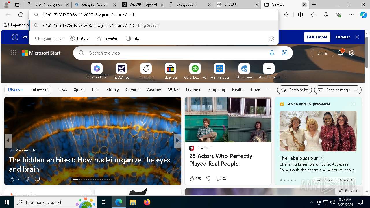Launch Firefox from the taskbar
The height and width of the screenshot is (208, 370).
[x=147, y=202]
